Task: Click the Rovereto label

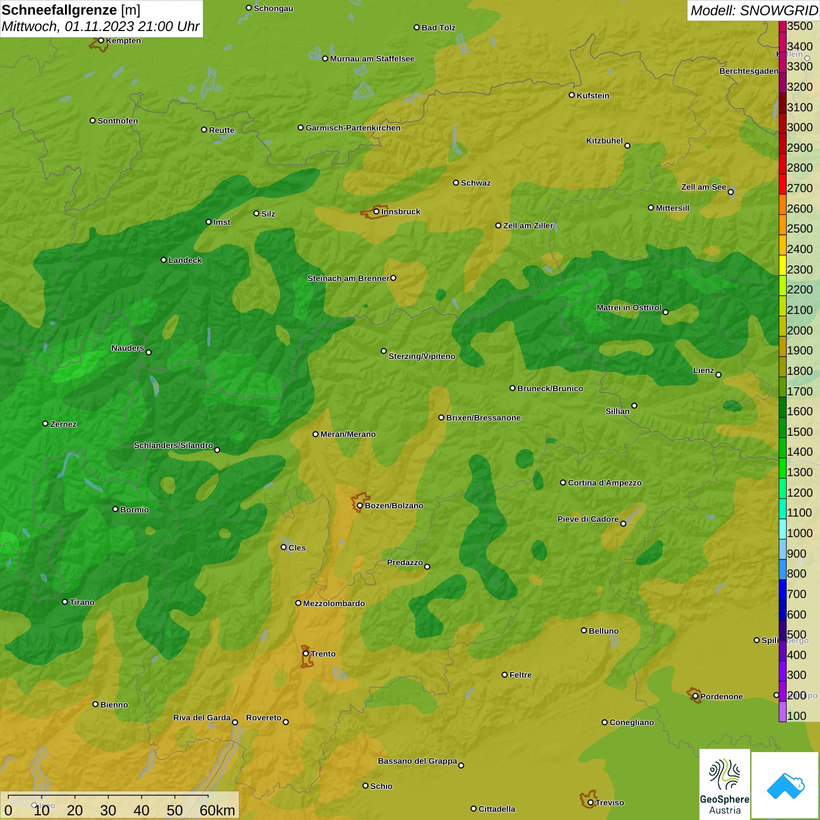Action: click(264, 717)
